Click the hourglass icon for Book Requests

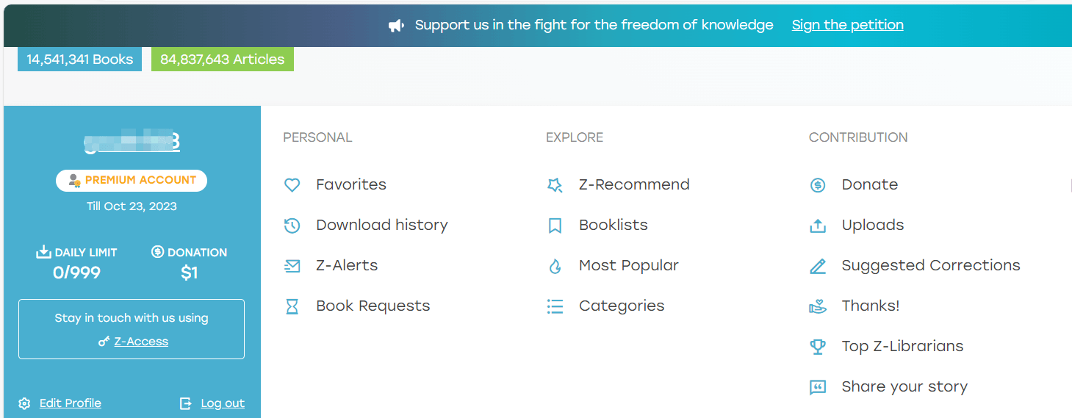292,306
